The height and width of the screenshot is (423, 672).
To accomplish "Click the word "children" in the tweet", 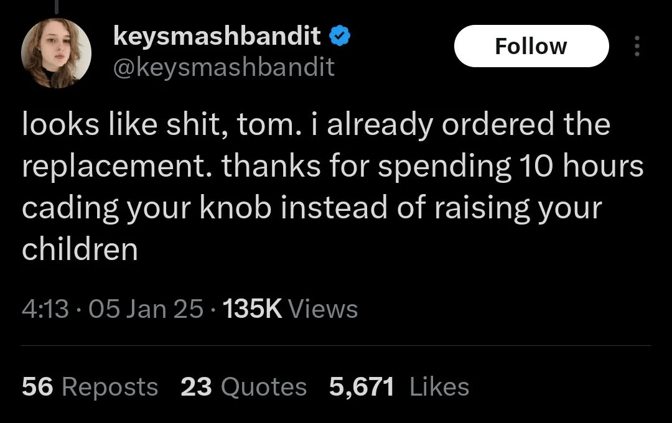I will point(80,249).
